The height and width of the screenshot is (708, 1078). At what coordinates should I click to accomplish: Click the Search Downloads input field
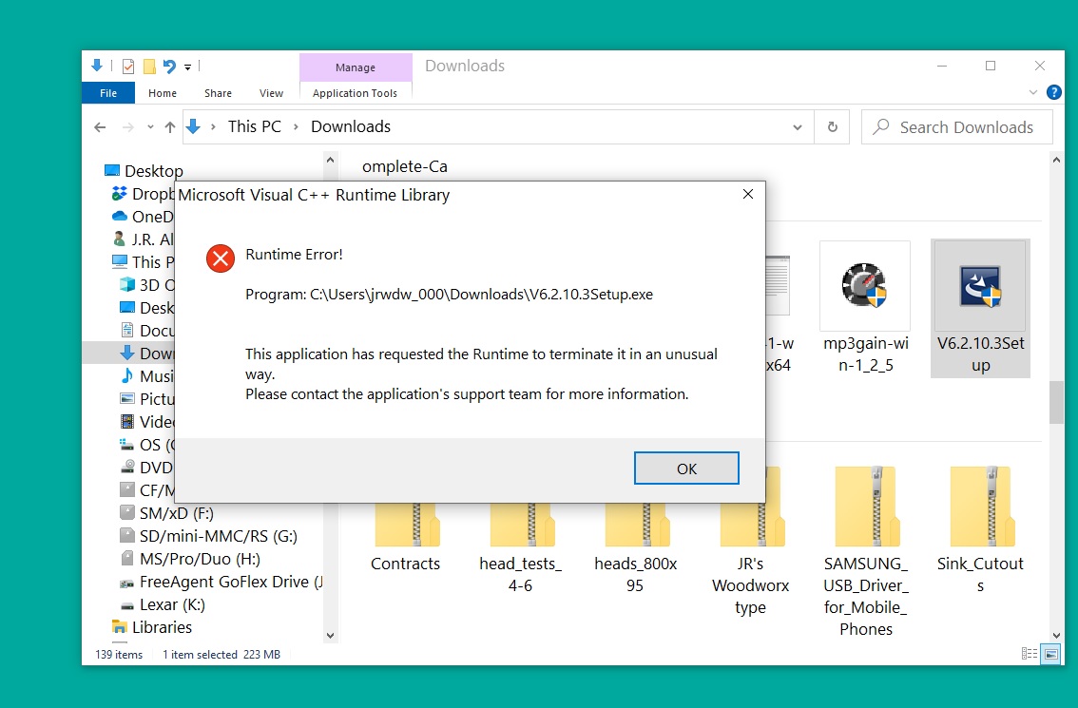tap(966, 127)
